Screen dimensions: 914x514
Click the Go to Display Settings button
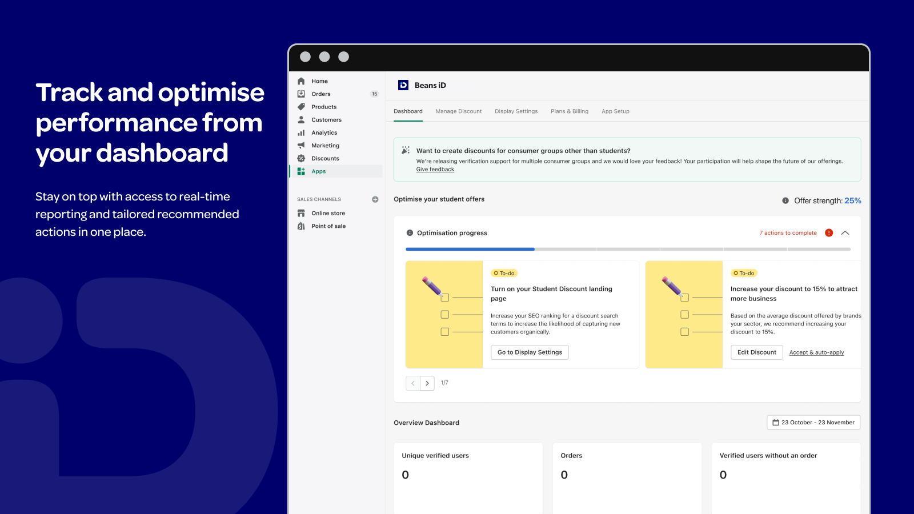pyautogui.click(x=529, y=352)
